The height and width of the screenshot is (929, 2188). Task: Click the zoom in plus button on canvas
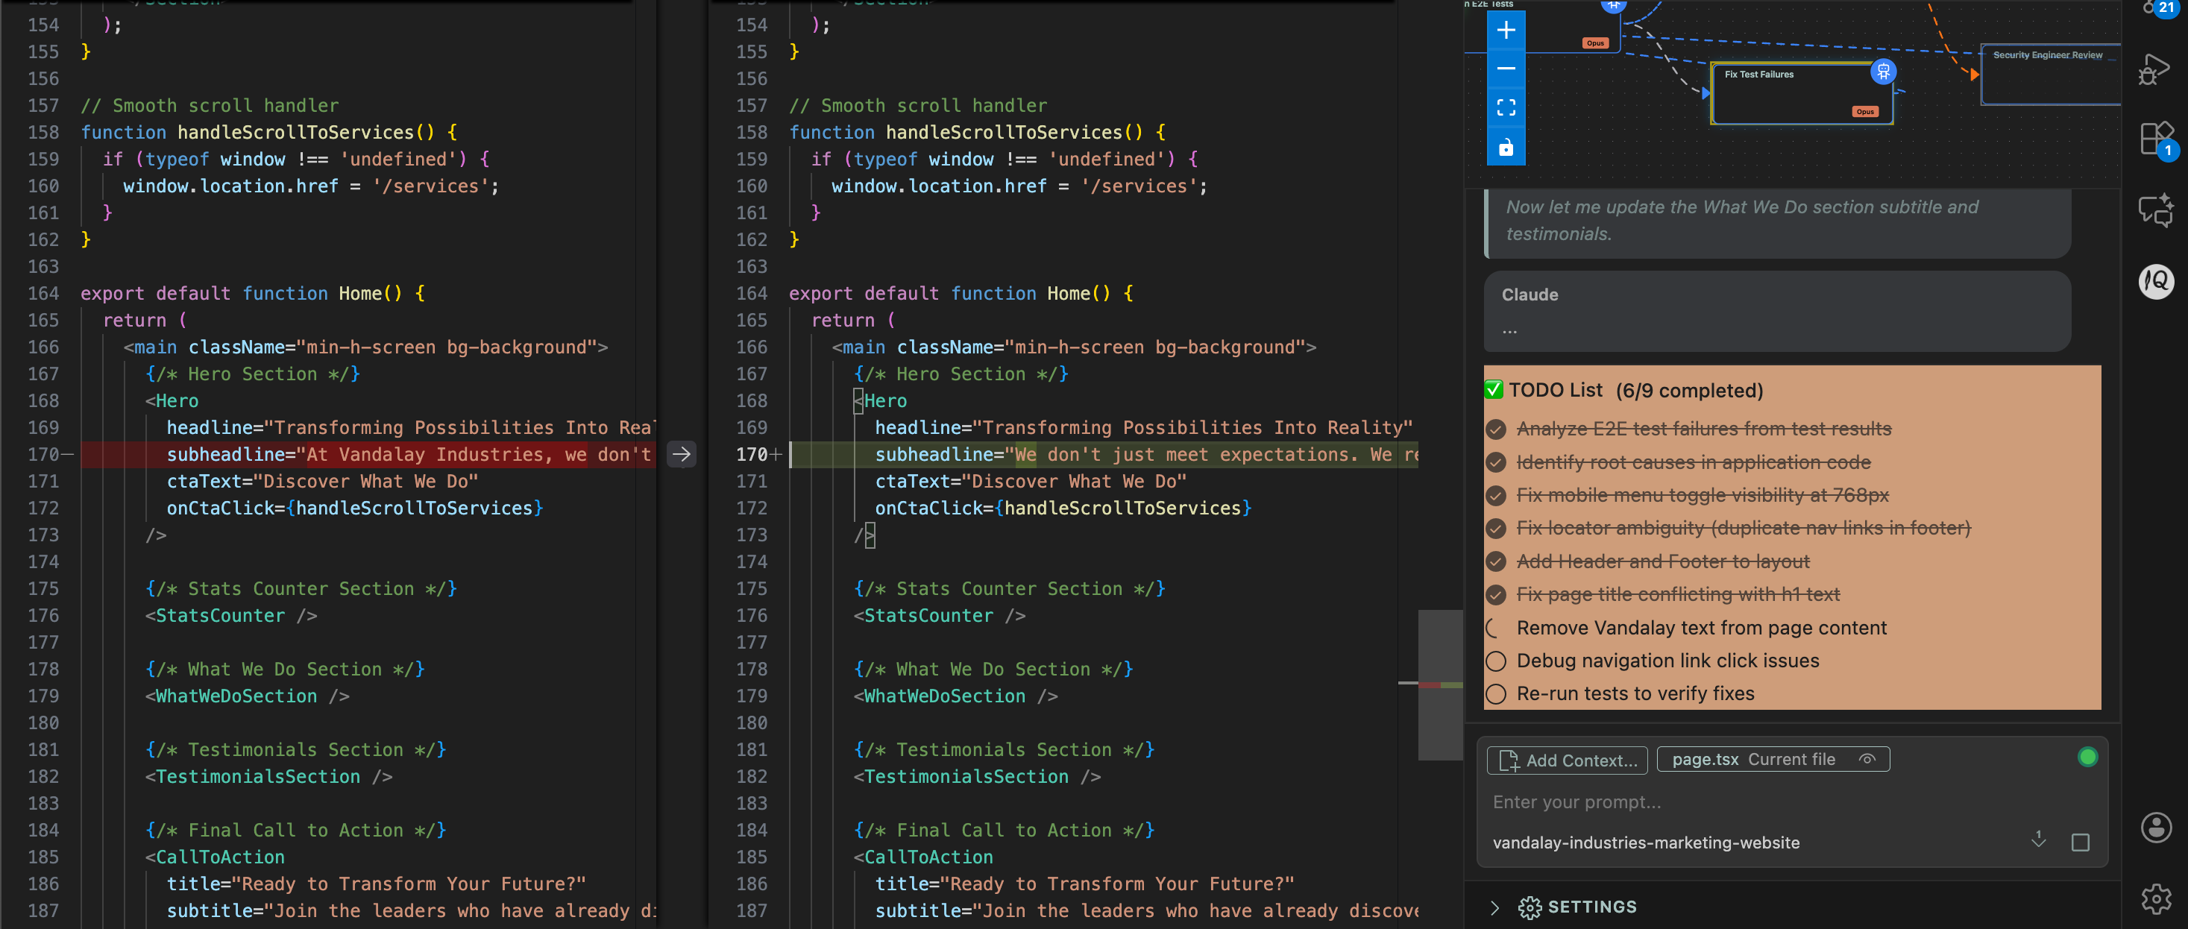click(x=1505, y=31)
